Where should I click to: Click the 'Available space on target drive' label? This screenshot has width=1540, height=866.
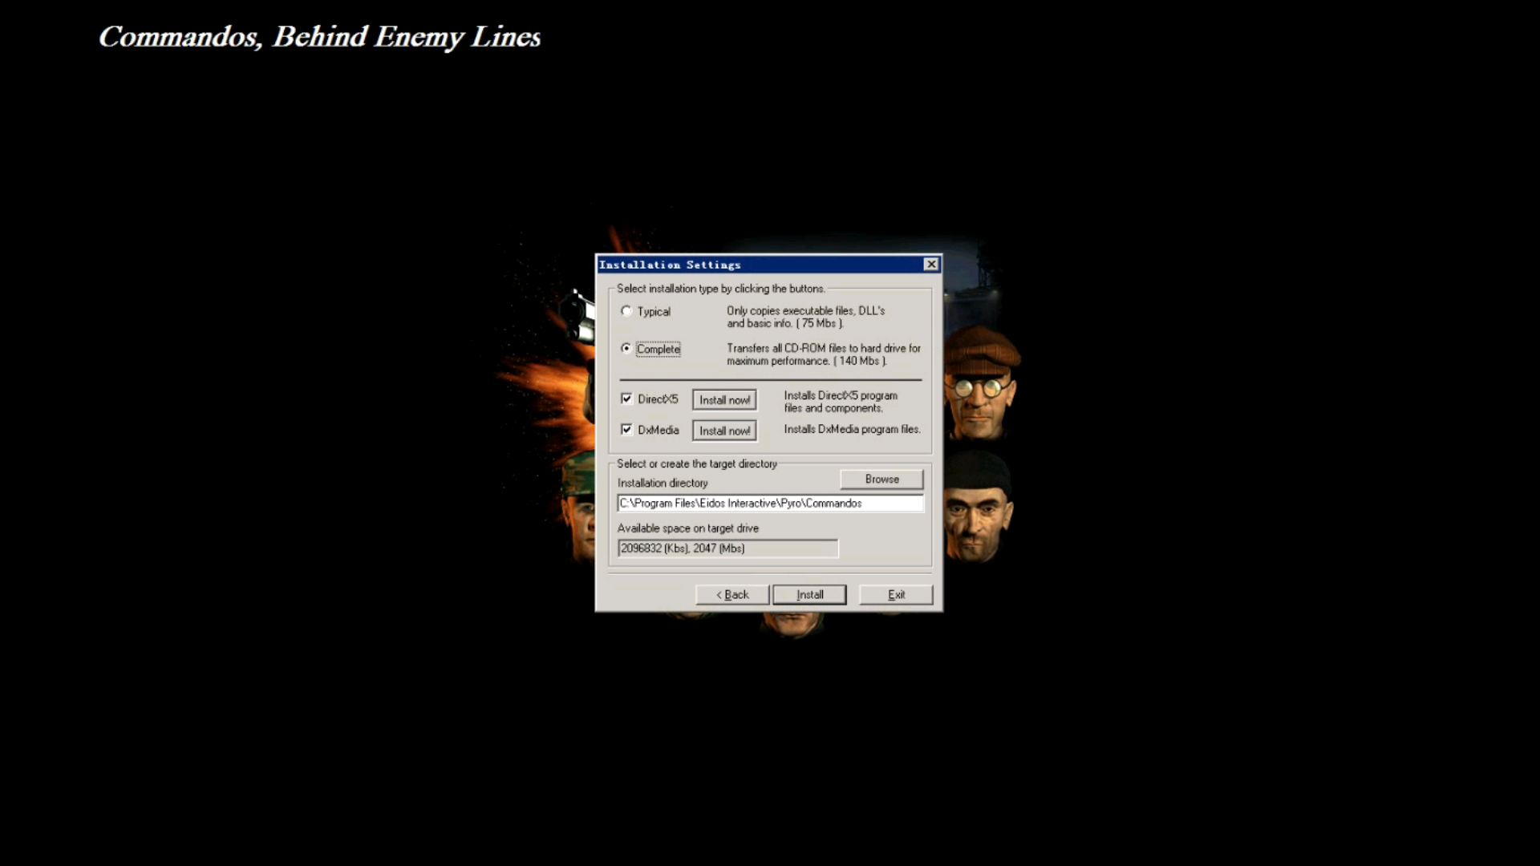tap(687, 528)
